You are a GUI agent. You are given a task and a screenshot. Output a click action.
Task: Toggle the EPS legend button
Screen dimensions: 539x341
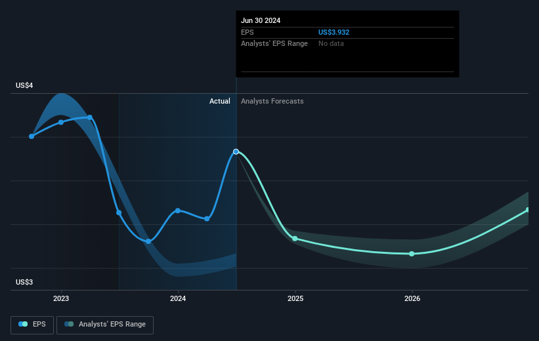point(32,325)
